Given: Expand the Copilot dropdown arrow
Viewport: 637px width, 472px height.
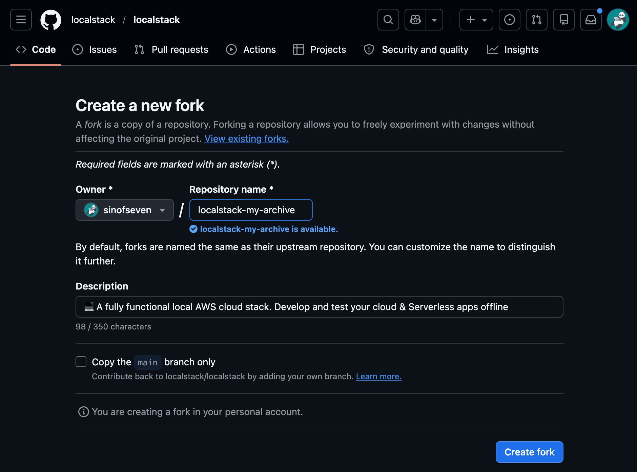Looking at the screenshot, I should pos(434,20).
